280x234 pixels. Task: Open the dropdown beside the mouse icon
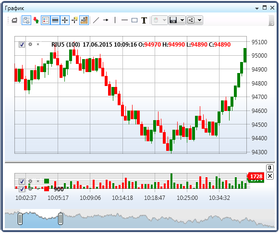pos(164,20)
